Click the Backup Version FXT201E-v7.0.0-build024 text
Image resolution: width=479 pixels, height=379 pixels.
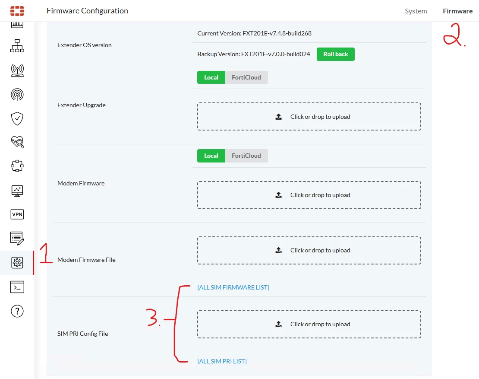[254, 54]
